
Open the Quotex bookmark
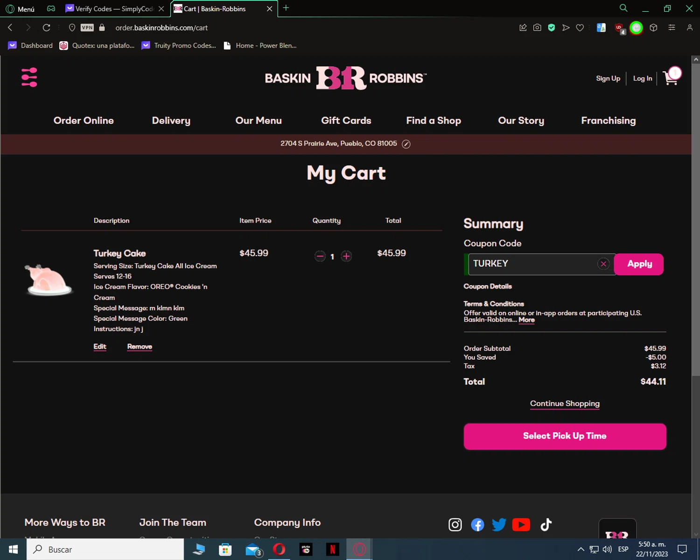97,45
